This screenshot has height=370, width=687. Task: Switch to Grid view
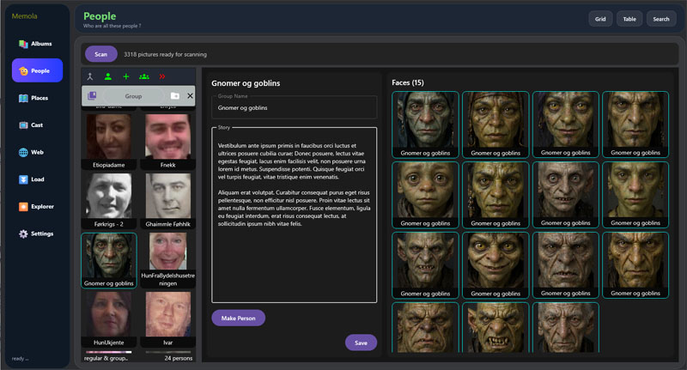coord(600,19)
